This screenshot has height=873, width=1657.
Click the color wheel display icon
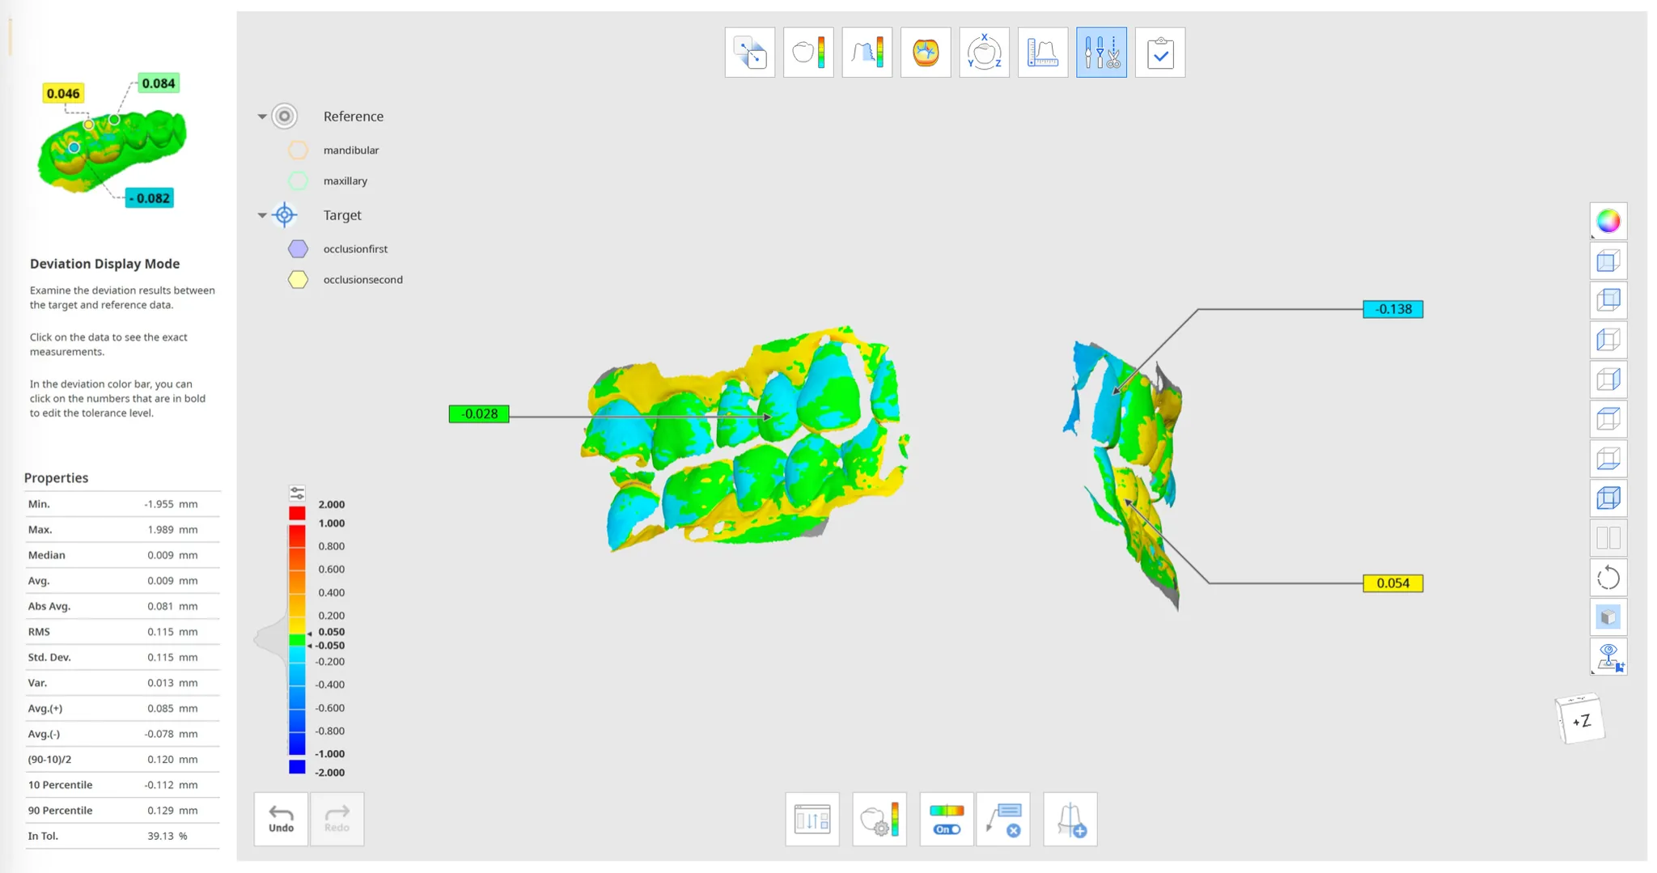(1608, 221)
